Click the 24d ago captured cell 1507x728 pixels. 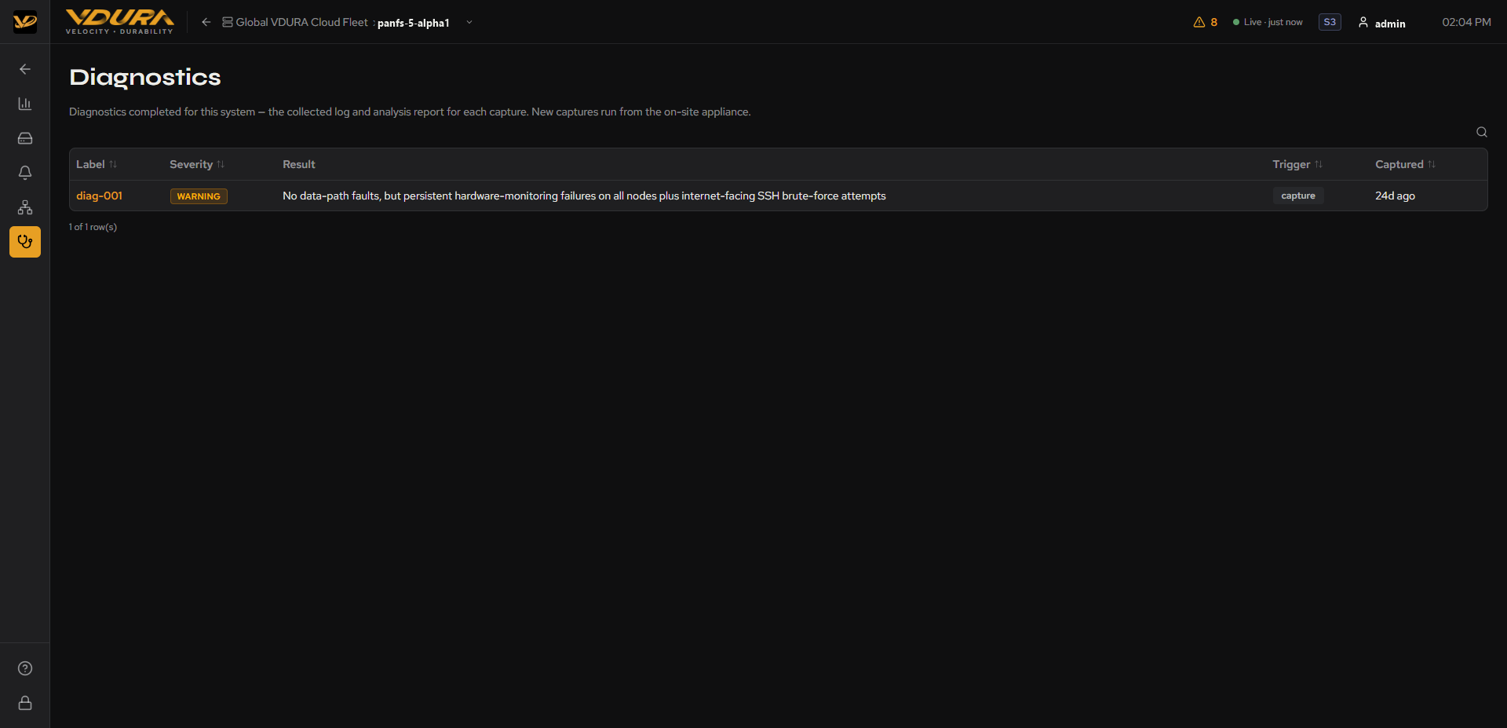1395,196
